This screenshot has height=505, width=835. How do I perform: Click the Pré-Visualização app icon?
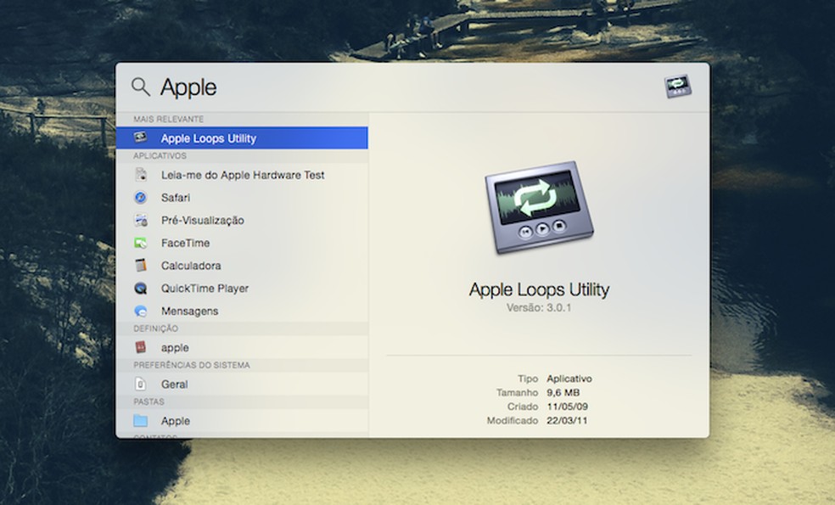142,220
